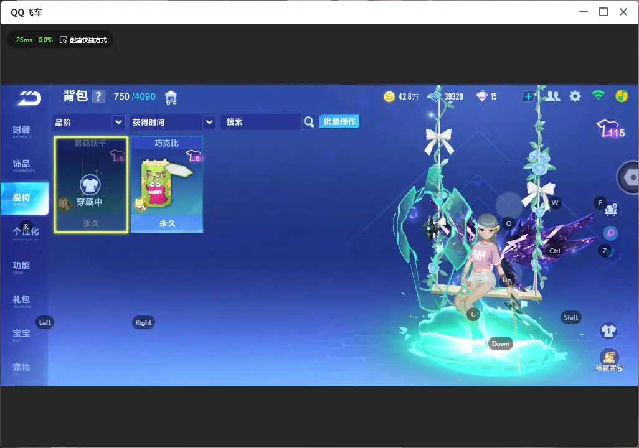Open the 臻藏背包 treasure backpack
The height and width of the screenshot is (448, 639).
point(609,360)
